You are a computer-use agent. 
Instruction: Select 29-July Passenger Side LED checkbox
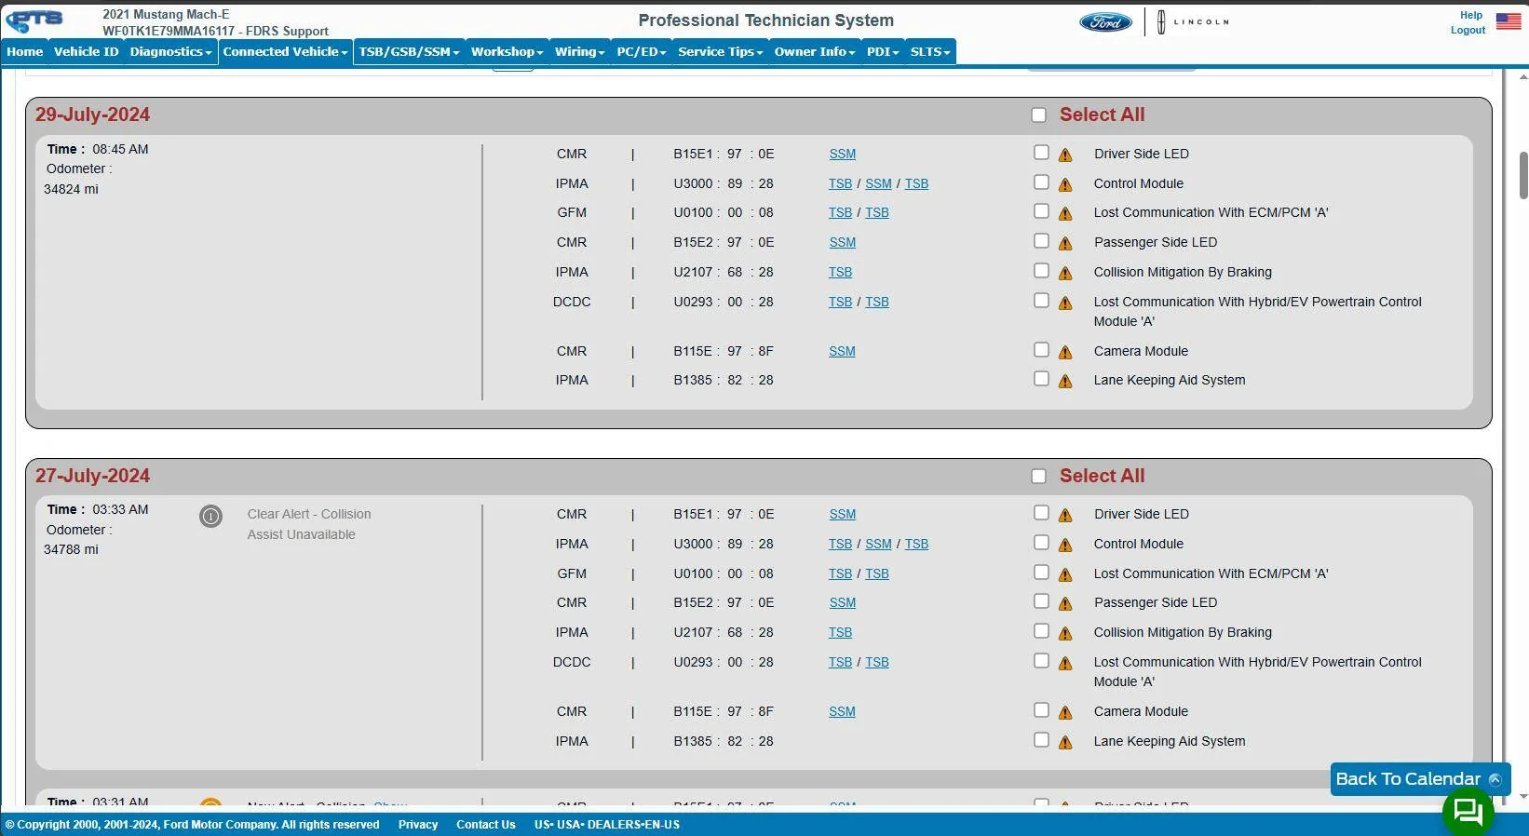pyautogui.click(x=1041, y=241)
